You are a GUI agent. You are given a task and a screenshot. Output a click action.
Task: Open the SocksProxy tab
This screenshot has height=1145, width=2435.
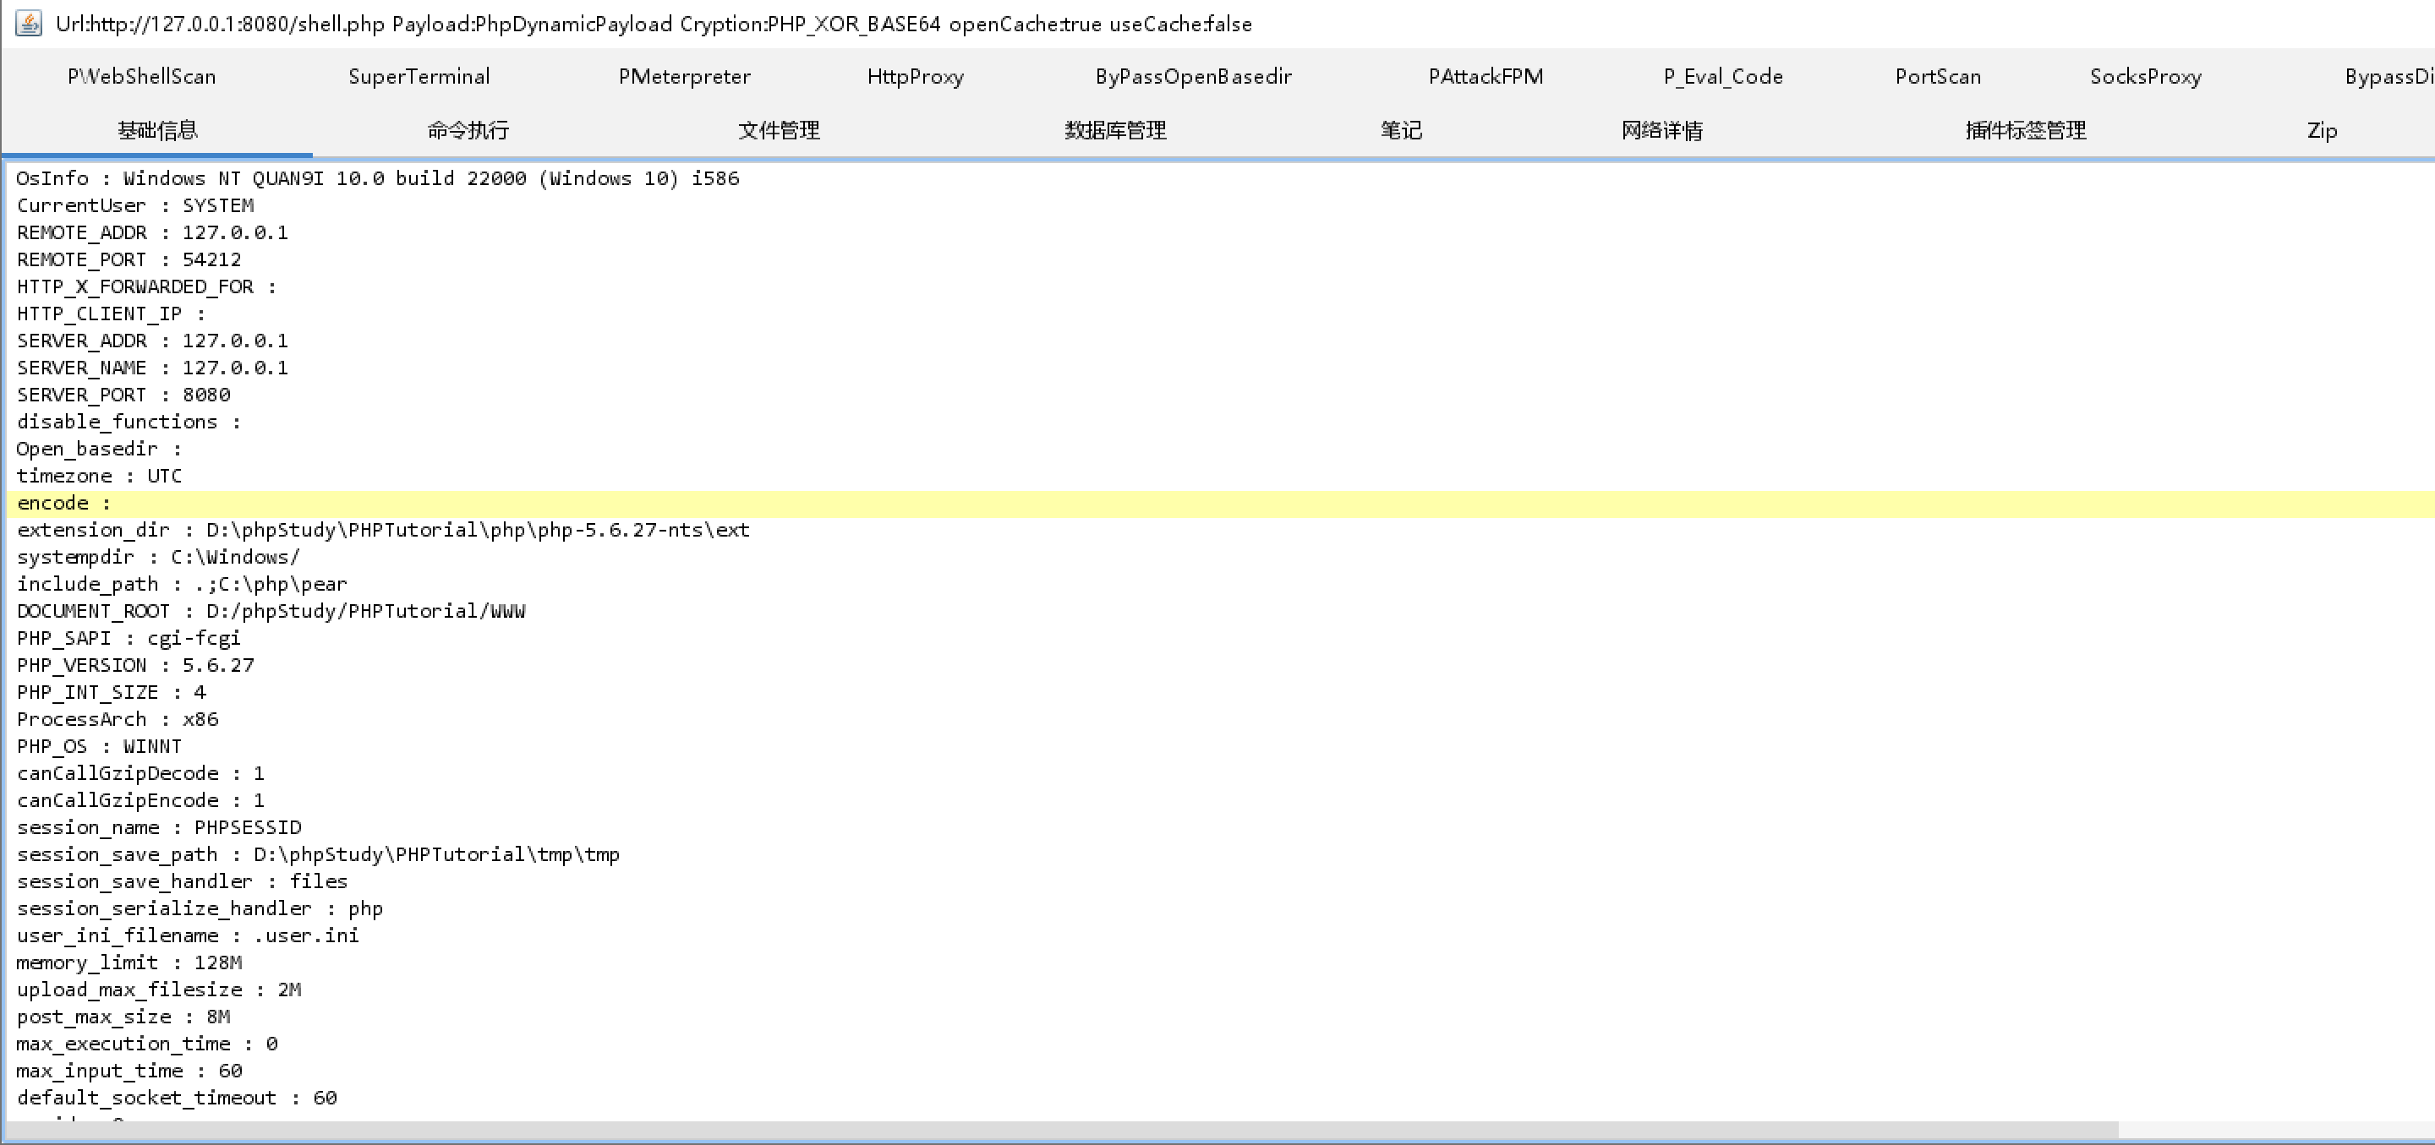2145,77
